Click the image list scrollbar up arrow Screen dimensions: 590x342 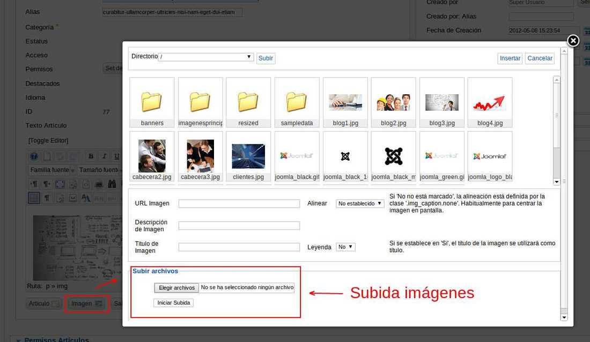tap(557, 80)
